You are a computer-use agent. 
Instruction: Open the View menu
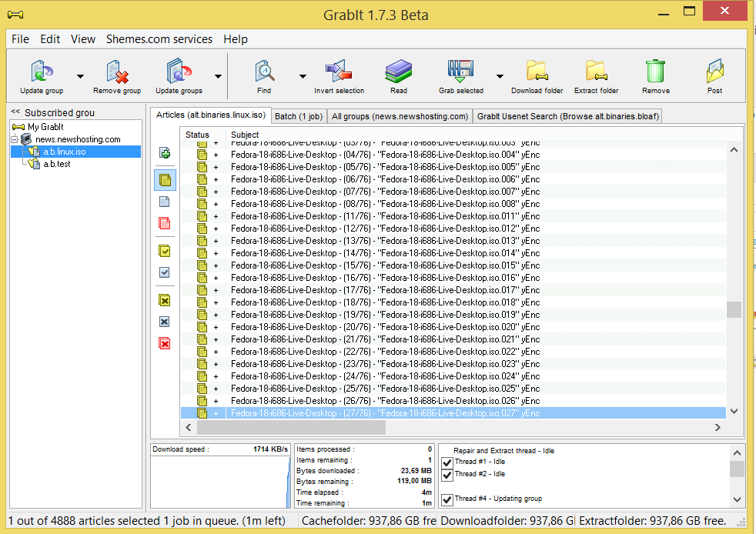click(83, 39)
